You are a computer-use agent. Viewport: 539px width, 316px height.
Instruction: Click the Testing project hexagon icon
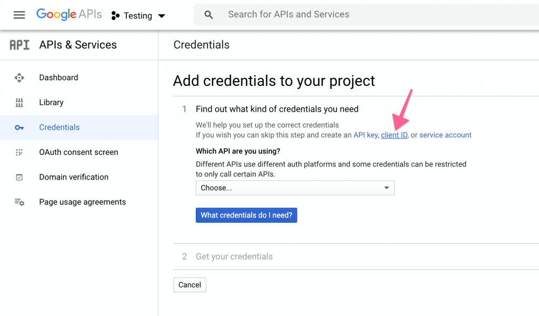[x=115, y=15]
